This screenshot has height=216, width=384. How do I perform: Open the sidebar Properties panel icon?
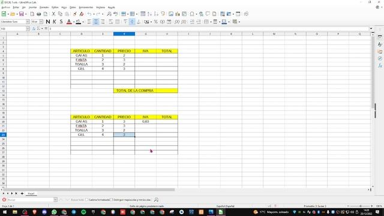(x=380, y=37)
